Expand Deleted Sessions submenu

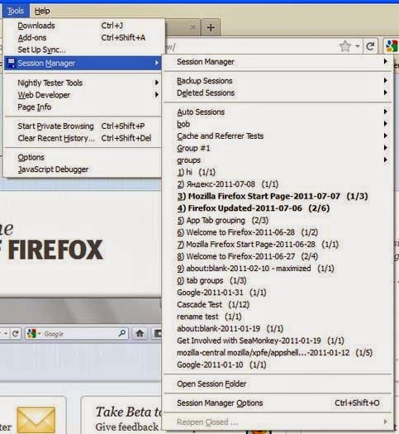coord(278,93)
